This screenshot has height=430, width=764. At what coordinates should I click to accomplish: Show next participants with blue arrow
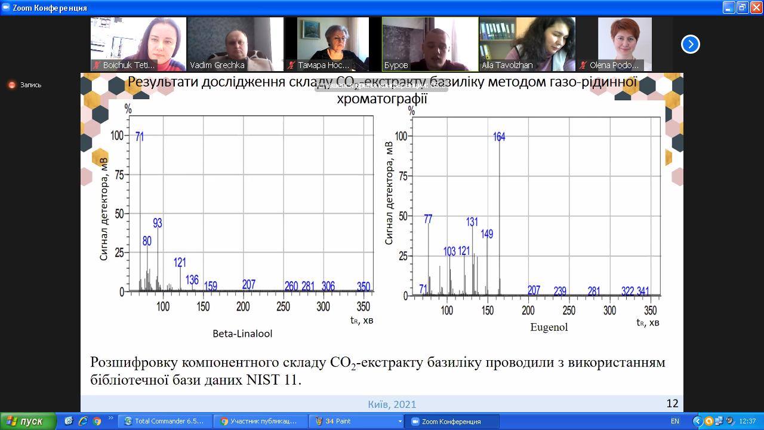pyautogui.click(x=690, y=44)
